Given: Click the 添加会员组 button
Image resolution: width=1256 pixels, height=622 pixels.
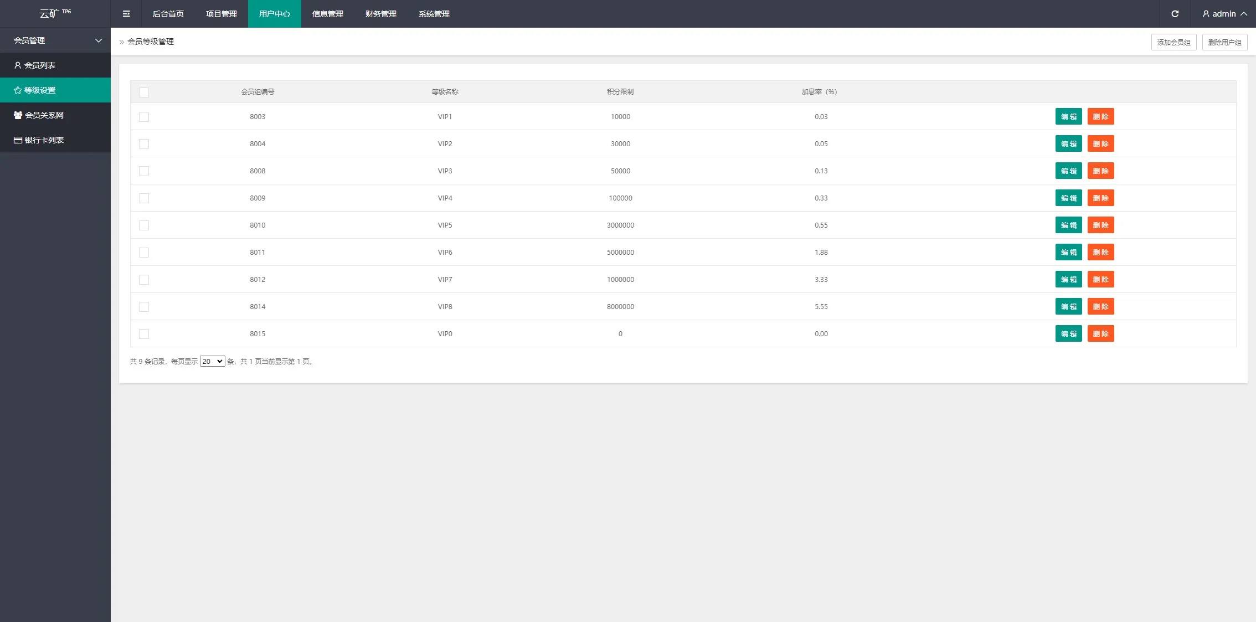Looking at the screenshot, I should coord(1173,42).
